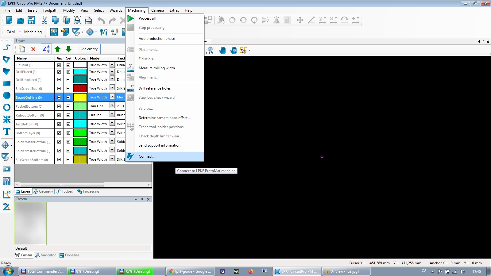Select the filled rectangle drawing tool
Screen dimensions: 491x276
pos(7,83)
